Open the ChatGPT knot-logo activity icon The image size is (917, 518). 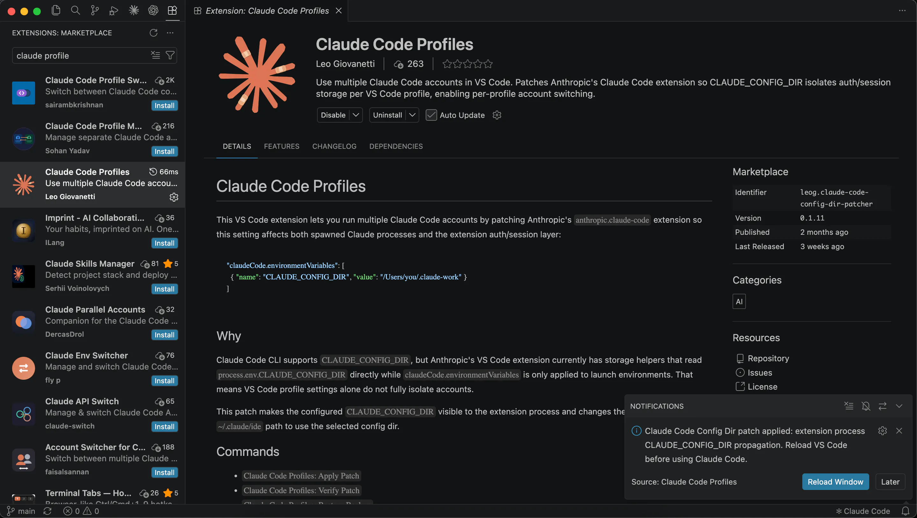click(x=153, y=11)
